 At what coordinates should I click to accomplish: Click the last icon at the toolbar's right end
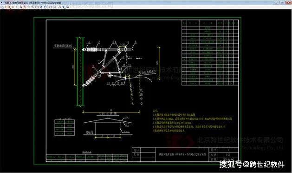tap(68, 7)
